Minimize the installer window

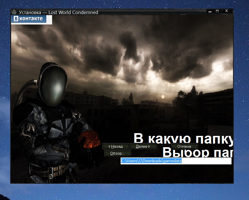click(x=210, y=11)
